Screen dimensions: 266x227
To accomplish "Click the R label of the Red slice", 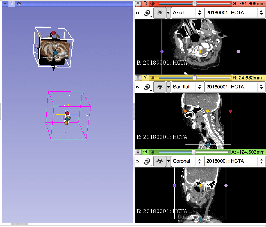I will [x=145, y=4].
